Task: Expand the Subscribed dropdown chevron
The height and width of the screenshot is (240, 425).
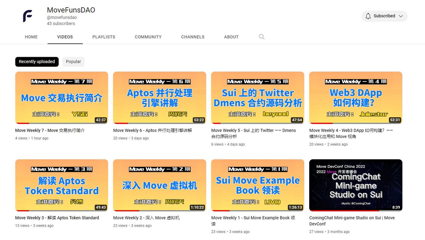Action: pyautogui.click(x=401, y=16)
